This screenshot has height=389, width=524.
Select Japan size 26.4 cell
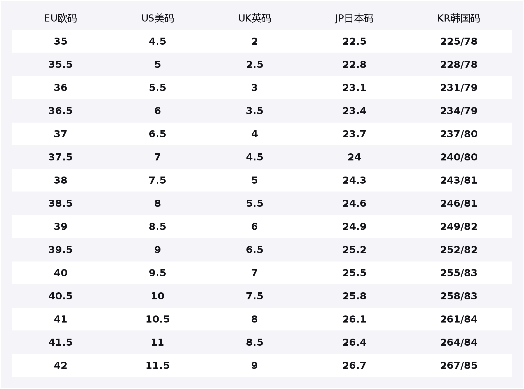coord(354,342)
